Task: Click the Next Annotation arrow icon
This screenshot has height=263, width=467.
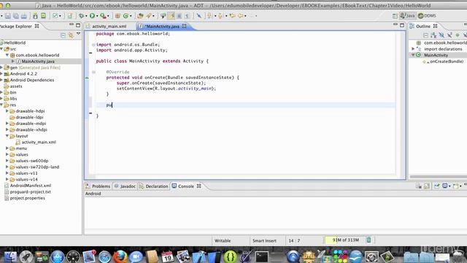Action: pyautogui.click(x=209, y=16)
